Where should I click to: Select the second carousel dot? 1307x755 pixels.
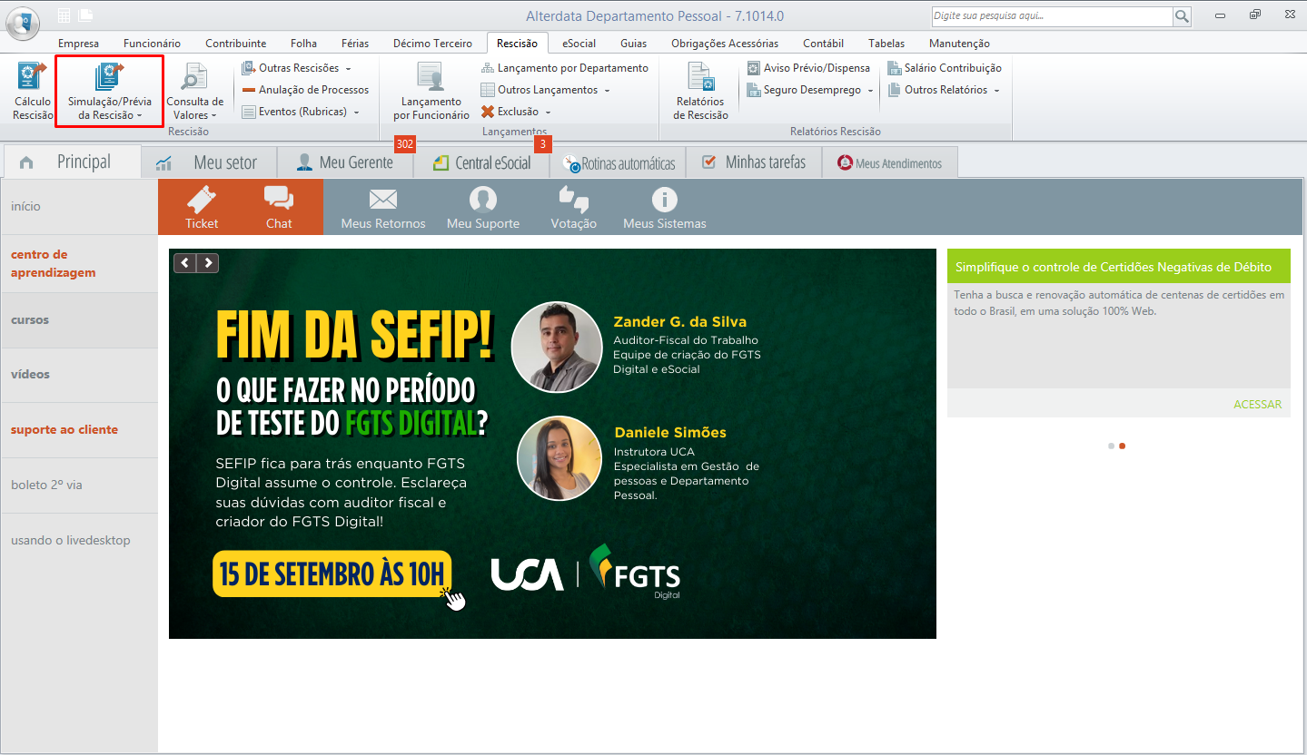pyautogui.click(x=1122, y=446)
